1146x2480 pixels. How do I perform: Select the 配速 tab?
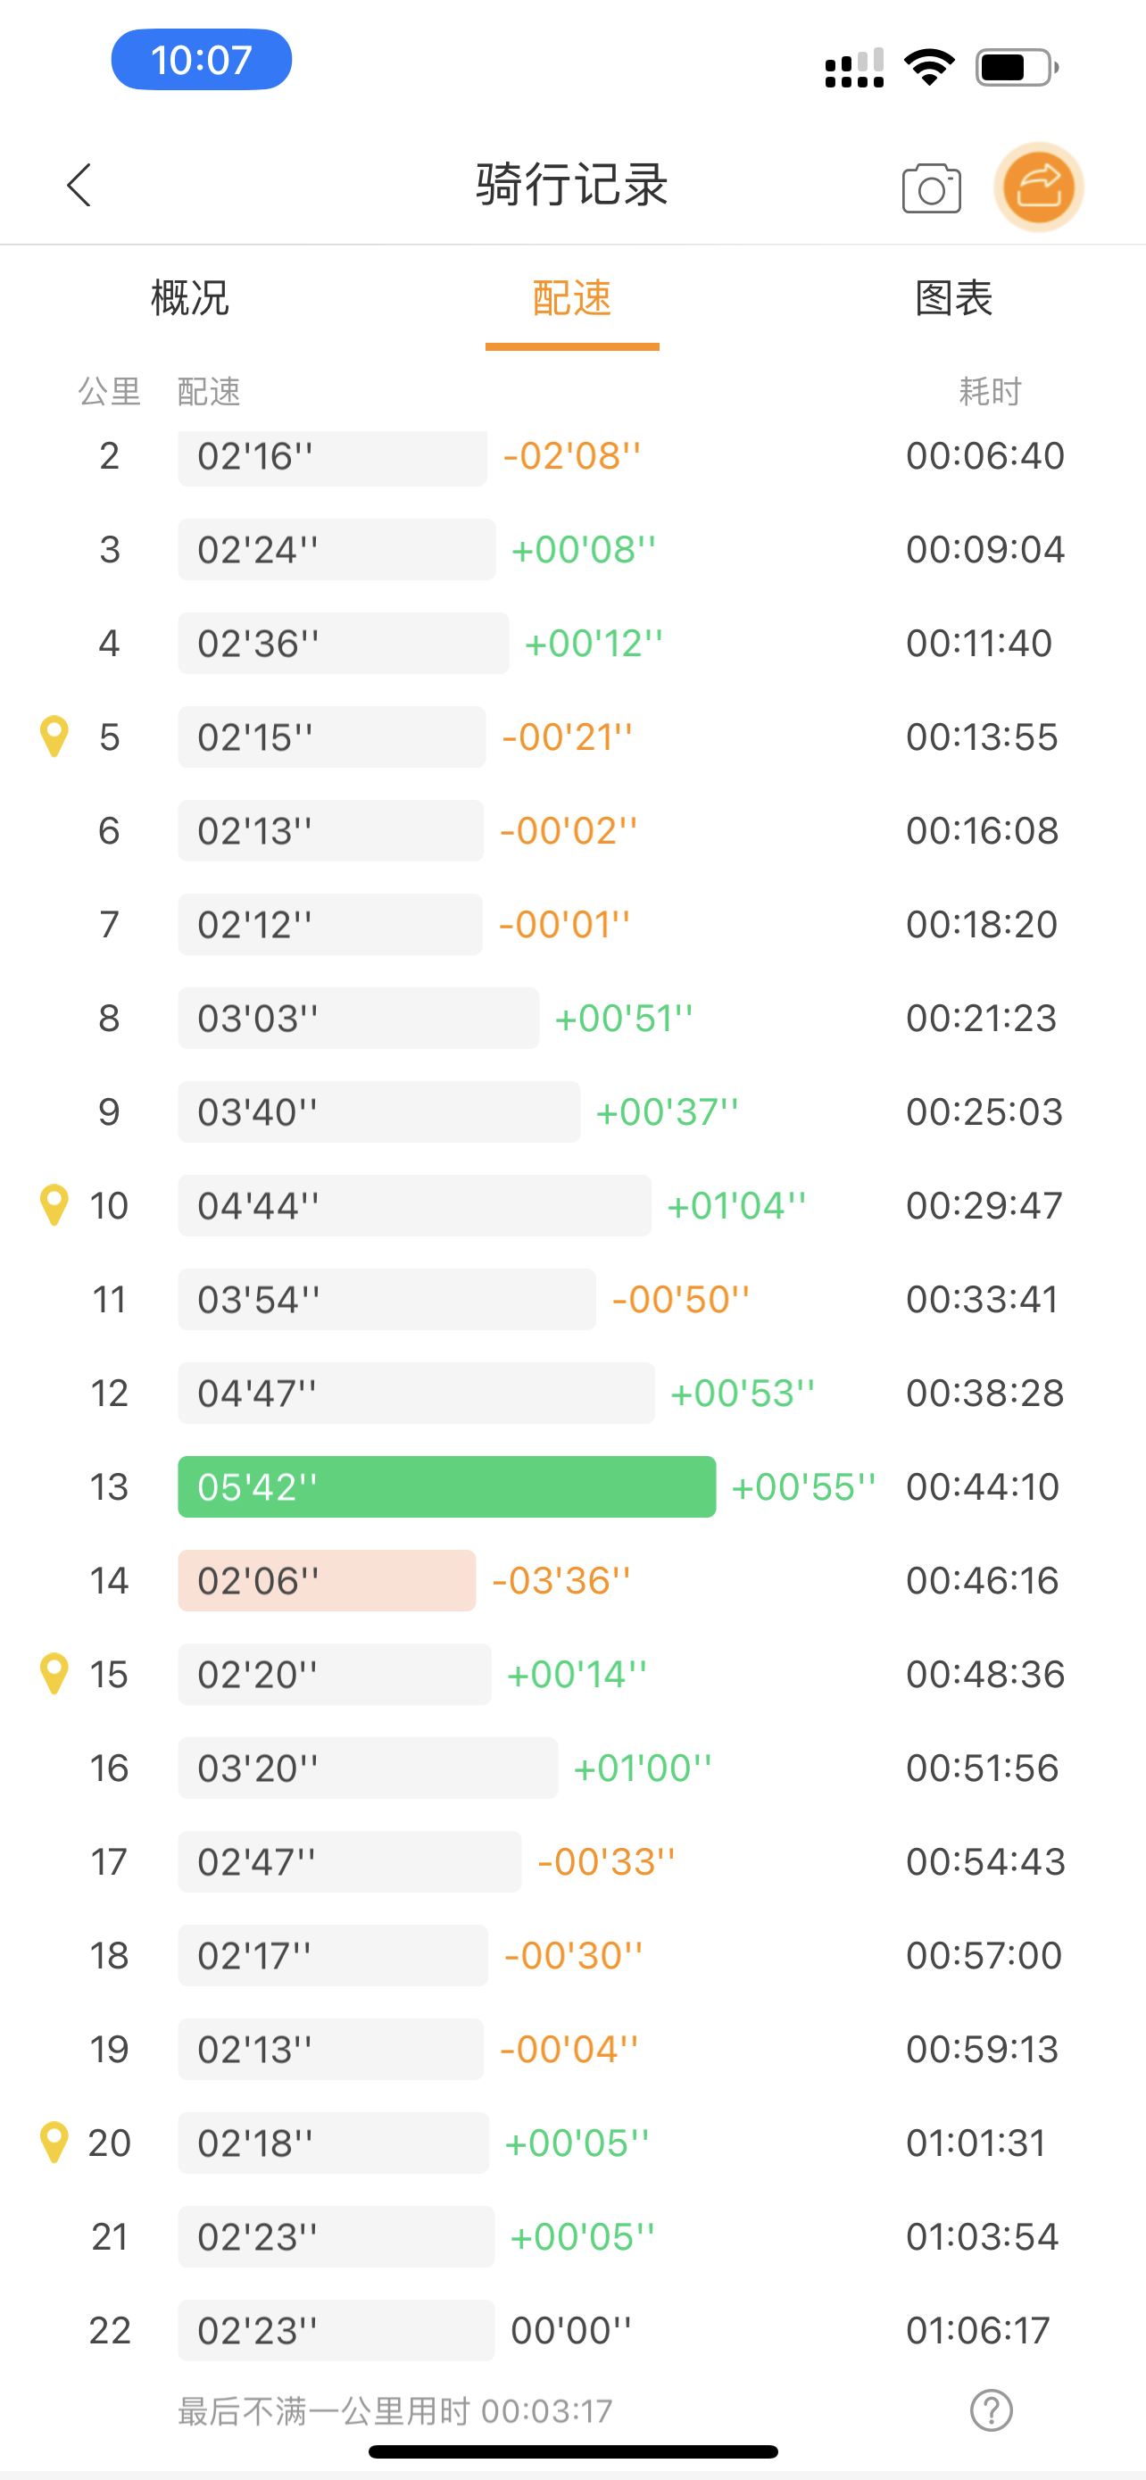pyautogui.click(x=572, y=297)
